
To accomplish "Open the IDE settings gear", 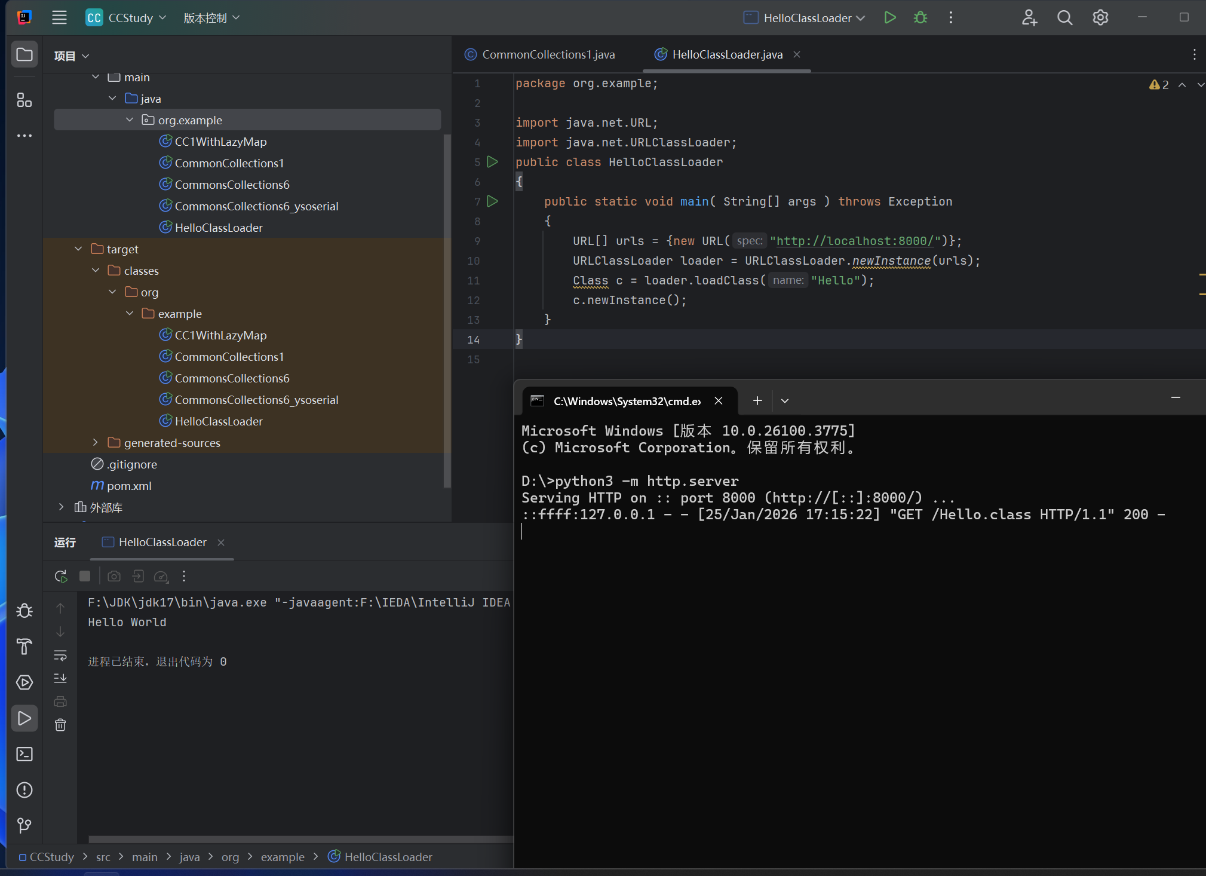I will pyautogui.click(x=1100, y=18).
